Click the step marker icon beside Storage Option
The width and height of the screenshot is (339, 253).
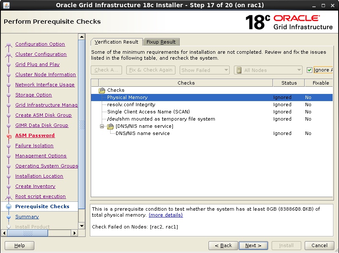[x=9, y=95]
